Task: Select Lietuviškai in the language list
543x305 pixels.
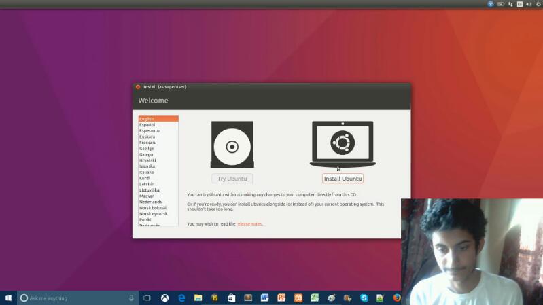Action: click(x=158, y=190)
